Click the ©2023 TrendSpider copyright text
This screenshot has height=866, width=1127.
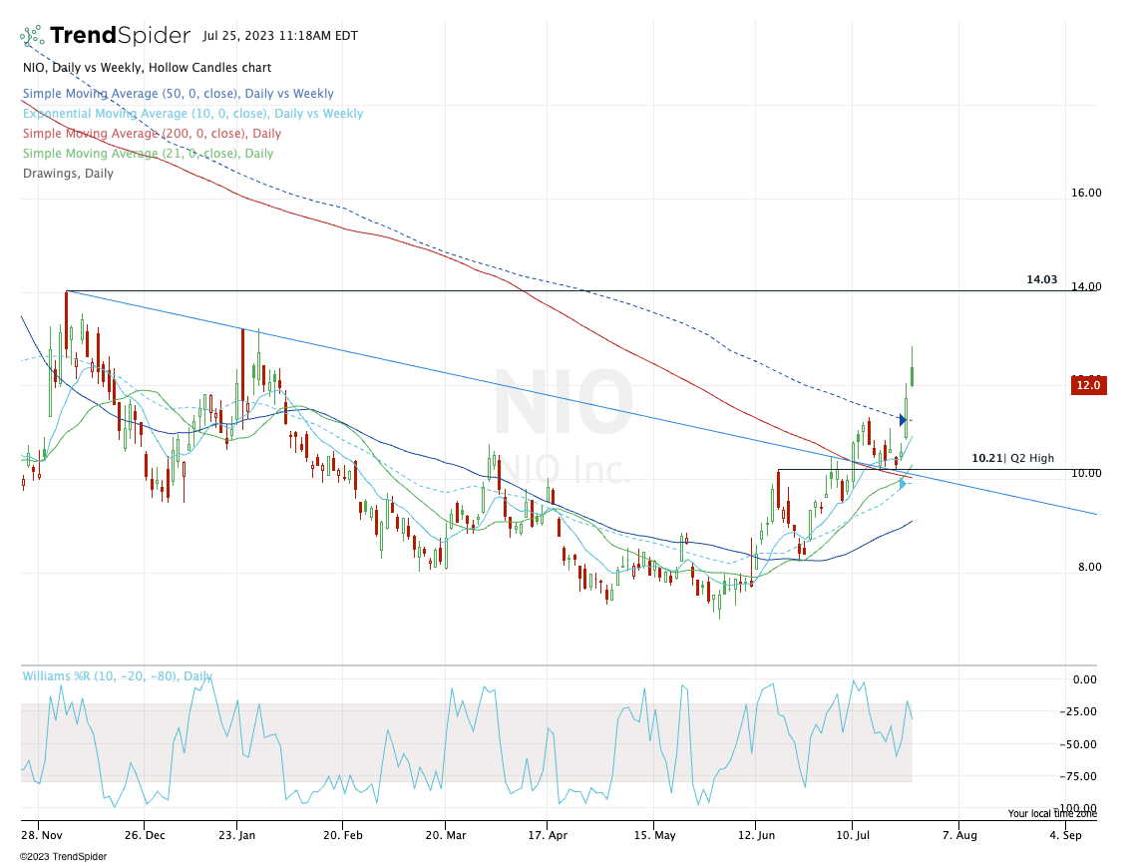[63, 856]
